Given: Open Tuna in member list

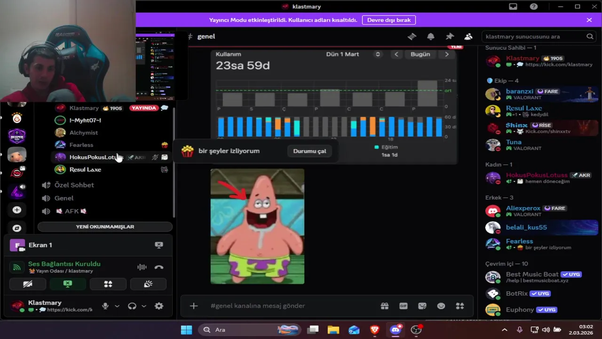Looking at the screenshot, I should click(540, 145).
